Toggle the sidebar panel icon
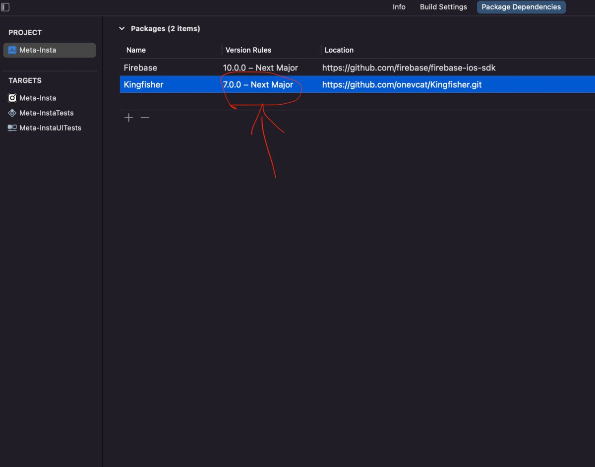 pos(5,7)
